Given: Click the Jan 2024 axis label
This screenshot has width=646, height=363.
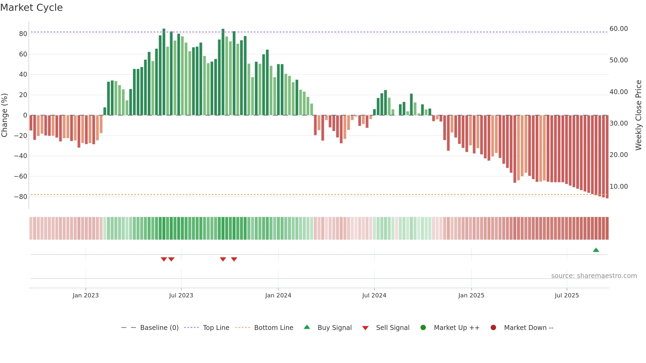Looking at the screenshot, I should click(278, 295).
